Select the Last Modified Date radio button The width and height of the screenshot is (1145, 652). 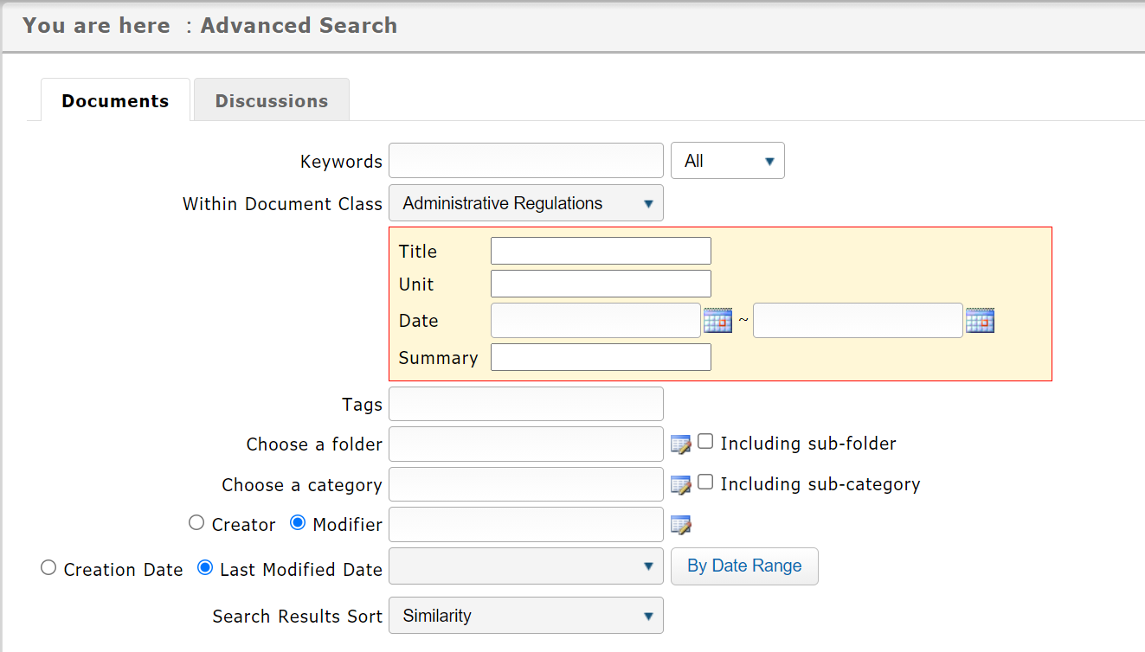click(205, 568)
